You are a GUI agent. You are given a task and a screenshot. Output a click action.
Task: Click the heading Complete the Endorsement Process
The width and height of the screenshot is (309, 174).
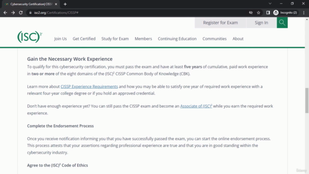click(x=60, y=126)
